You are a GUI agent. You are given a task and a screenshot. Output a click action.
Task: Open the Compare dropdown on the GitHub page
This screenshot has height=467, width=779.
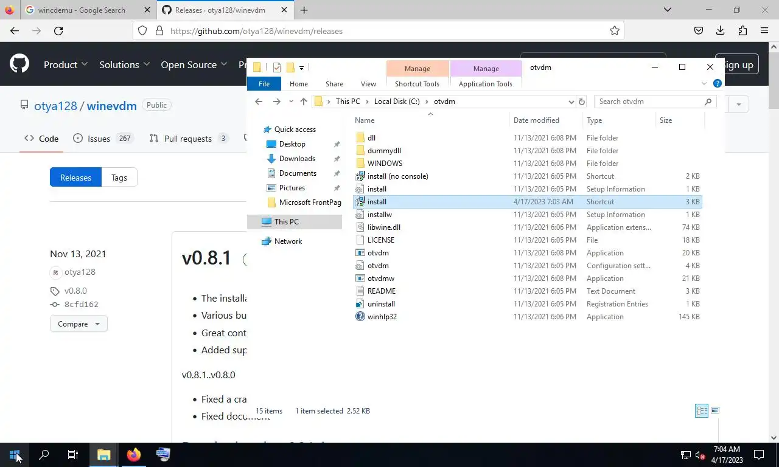click(x=79, y=323)
